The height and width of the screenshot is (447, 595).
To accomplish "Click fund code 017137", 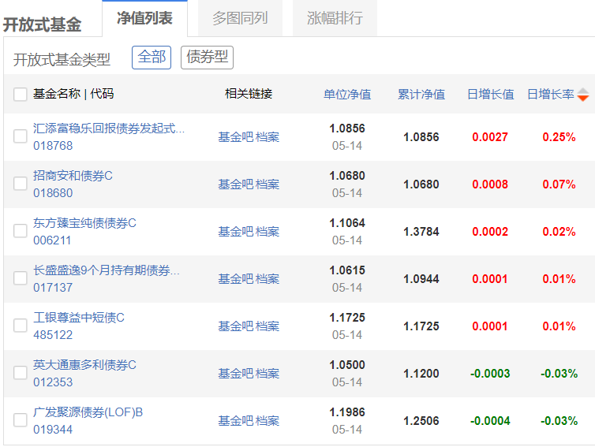I will coord(53,288).
